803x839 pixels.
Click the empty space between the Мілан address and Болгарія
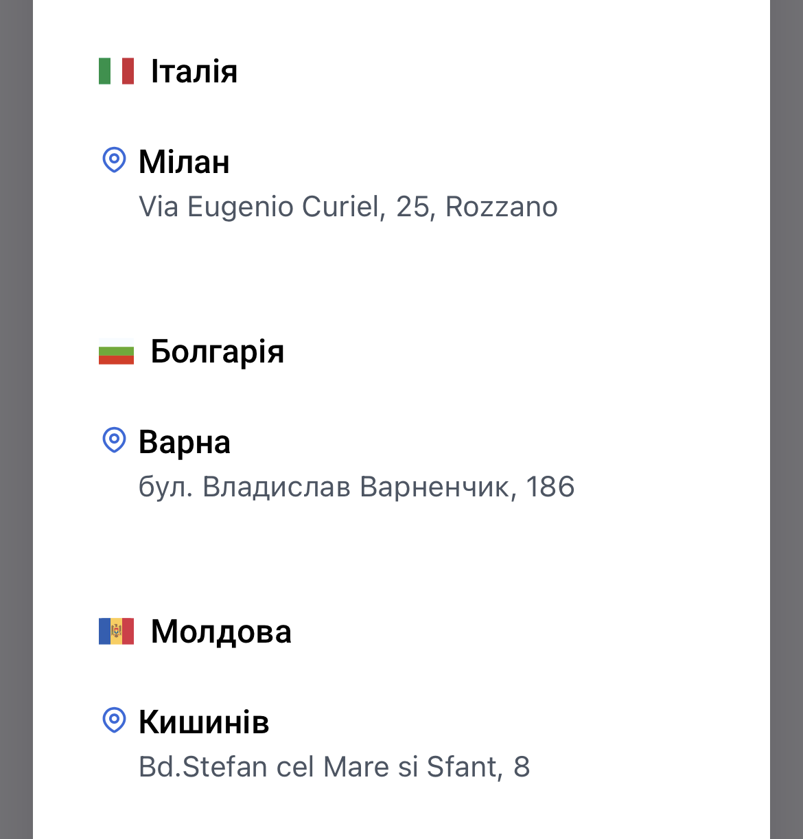pyautogui.click(x=401, y=278)
